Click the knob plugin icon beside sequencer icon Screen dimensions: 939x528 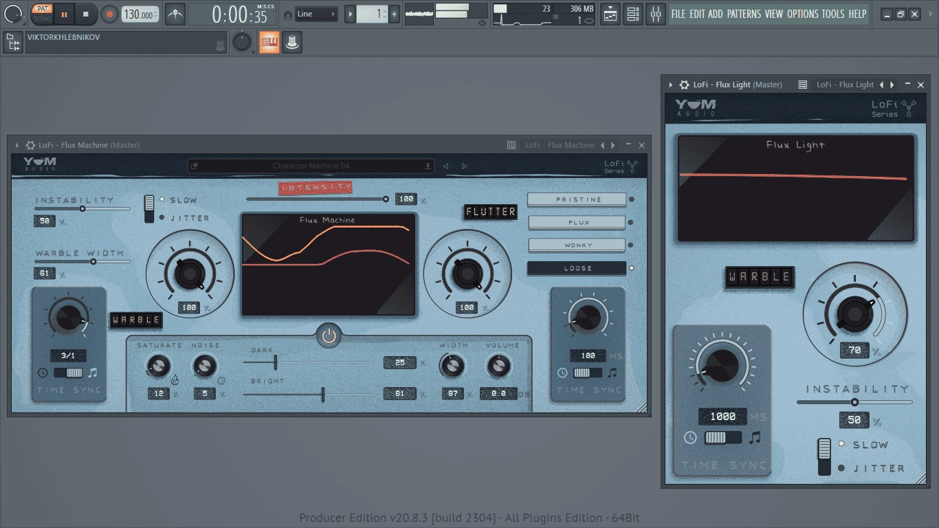tap(292, 43)
